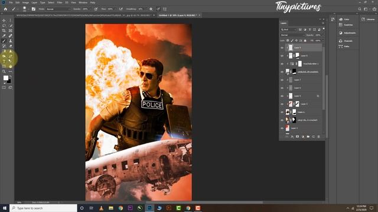The image size is (378, 212).
Task: Toggle visibility of the bottom Layer 1
Action: [282, 128]
